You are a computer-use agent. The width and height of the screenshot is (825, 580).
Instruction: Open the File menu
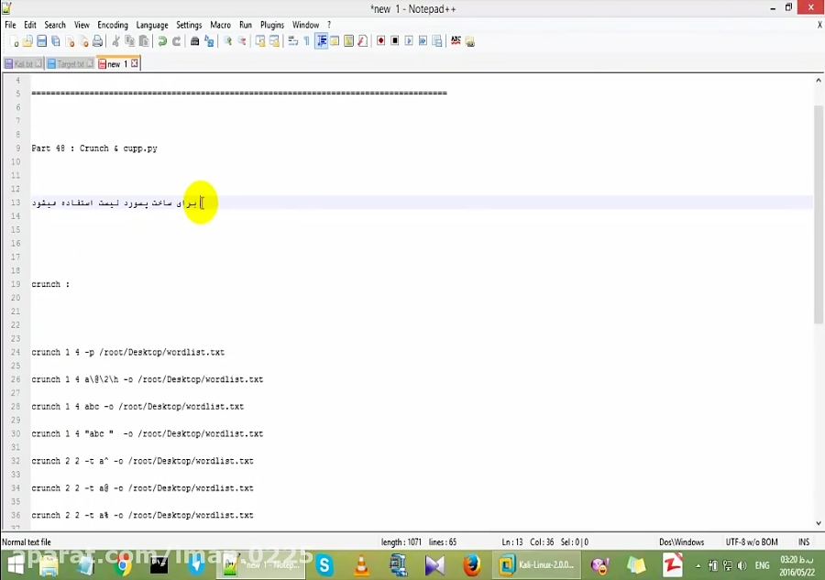[10, 25]
